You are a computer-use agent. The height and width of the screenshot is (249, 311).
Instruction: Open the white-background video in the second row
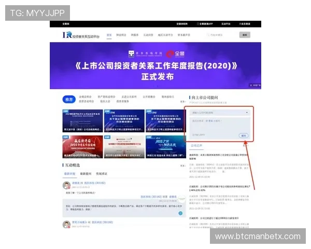click(x=124, y=147)
